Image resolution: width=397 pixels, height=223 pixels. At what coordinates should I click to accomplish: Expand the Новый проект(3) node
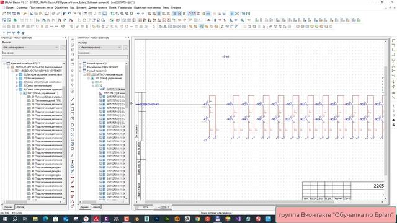coord(81,63)
